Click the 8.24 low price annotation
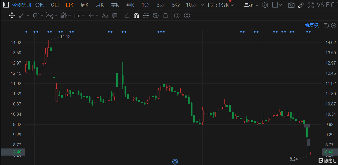338x165 pixels. click(294, 159)
